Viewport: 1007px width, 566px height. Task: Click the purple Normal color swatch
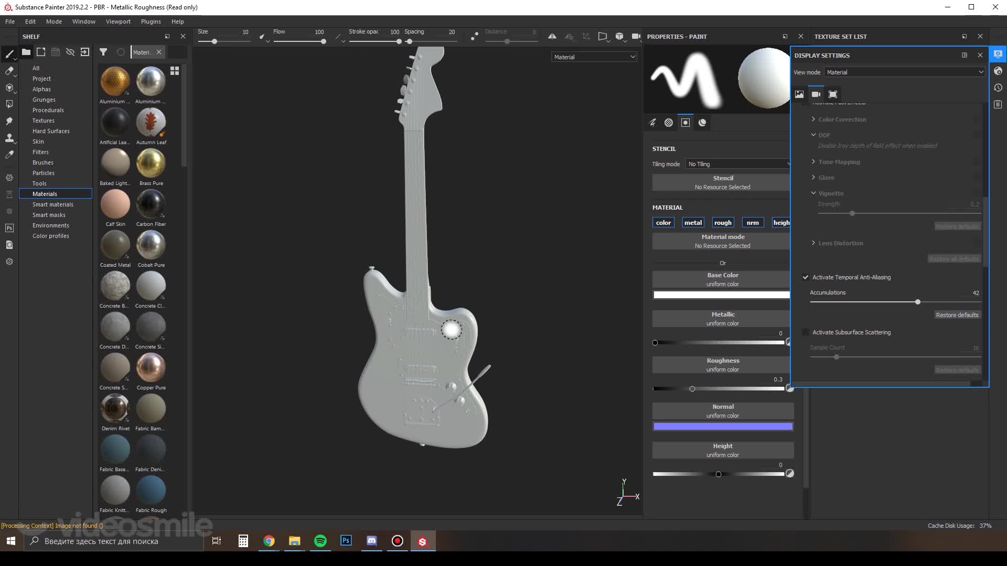[723, 427]
